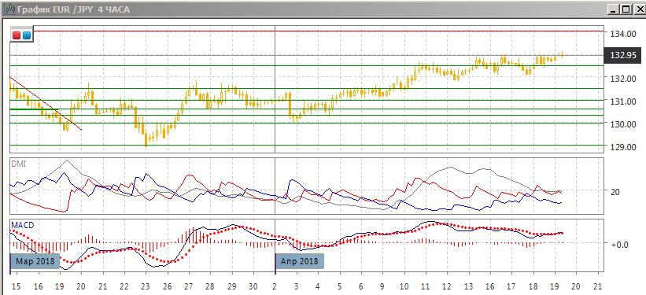The image size is (646, 295).
Task: Click date 11 on the time axis
Action: (426, 286)
